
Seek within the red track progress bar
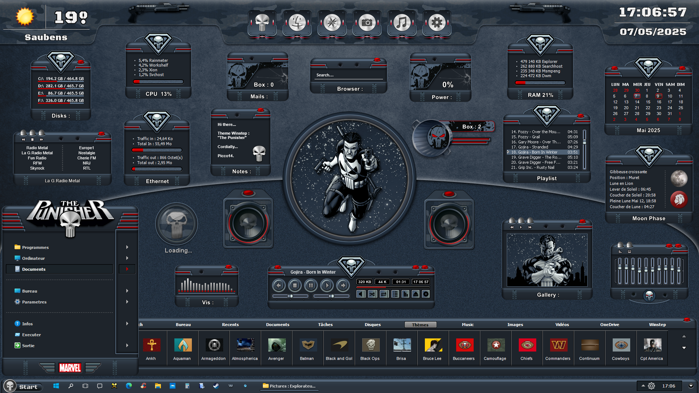[393, 287]
